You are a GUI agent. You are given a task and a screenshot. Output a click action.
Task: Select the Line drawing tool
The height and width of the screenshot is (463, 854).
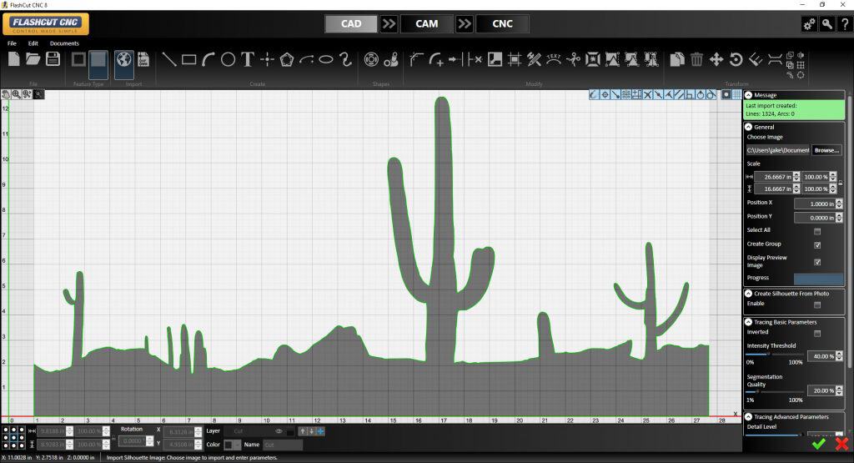169,59
